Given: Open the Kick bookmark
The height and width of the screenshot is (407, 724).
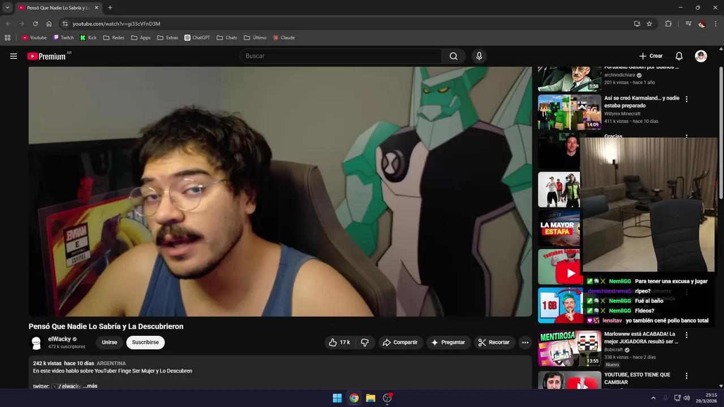Looking at the screenshot, I should (88, 38).
